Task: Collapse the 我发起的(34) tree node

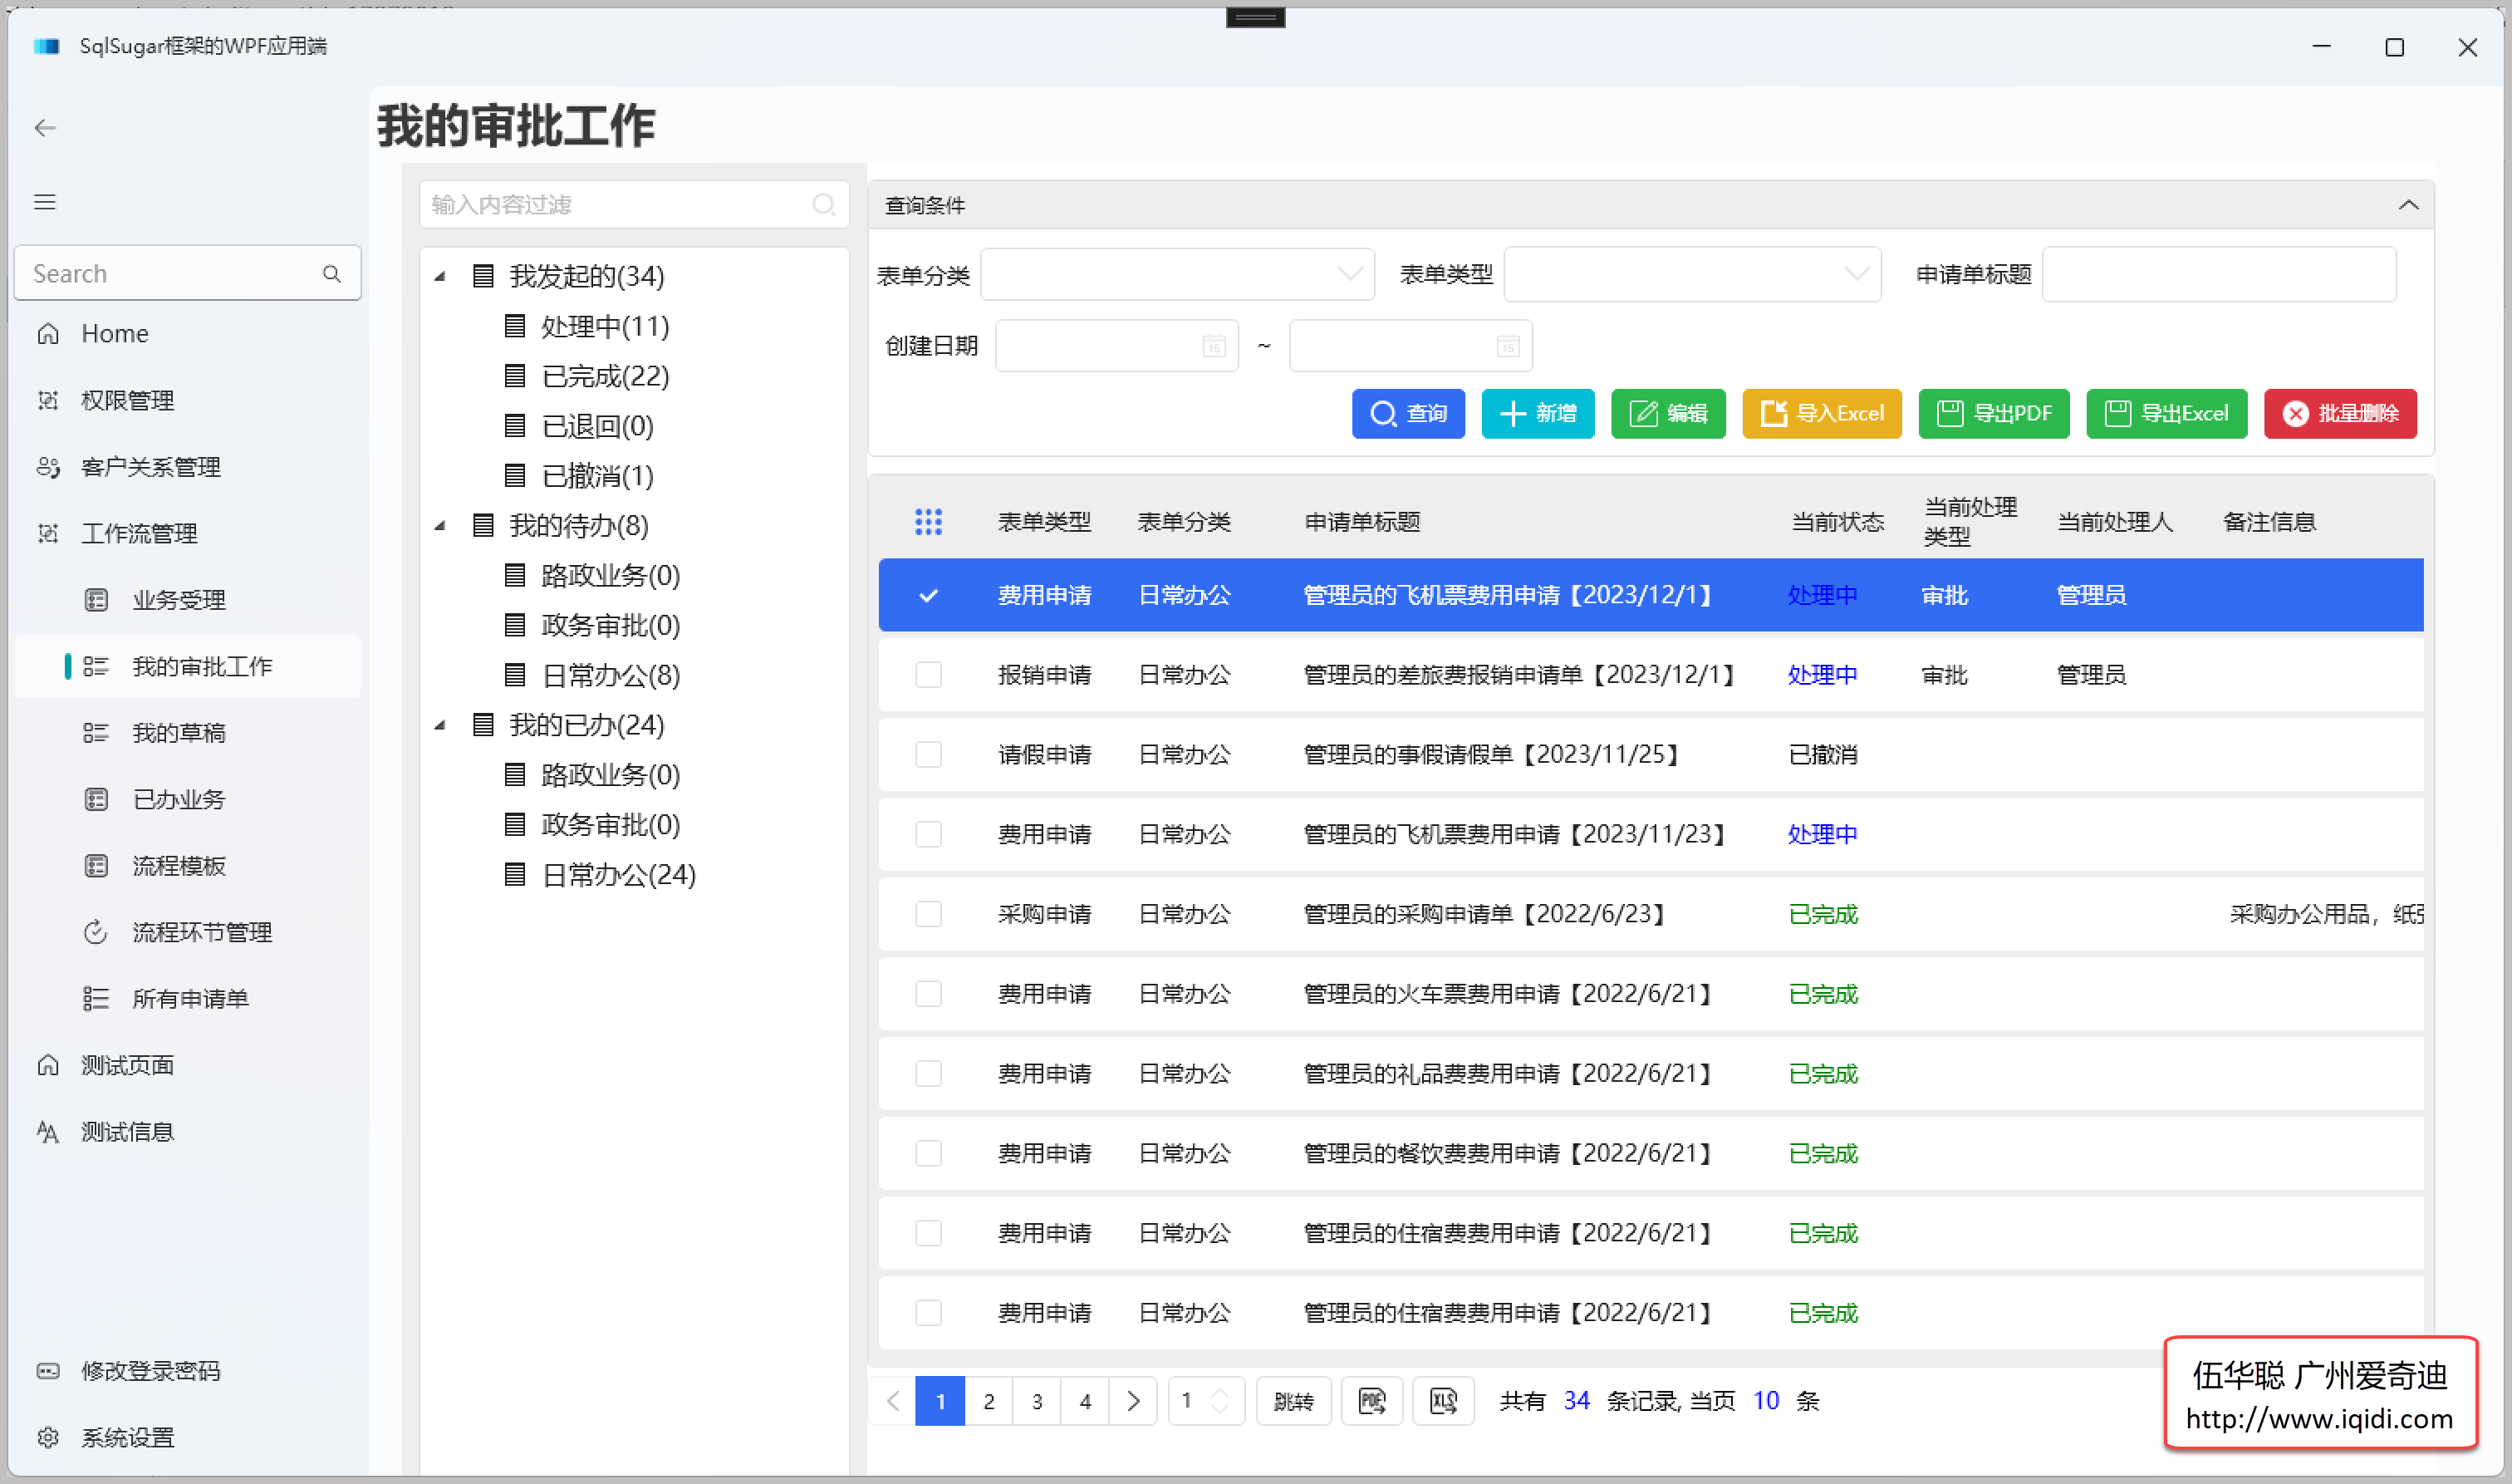Action: click(439, 276)
